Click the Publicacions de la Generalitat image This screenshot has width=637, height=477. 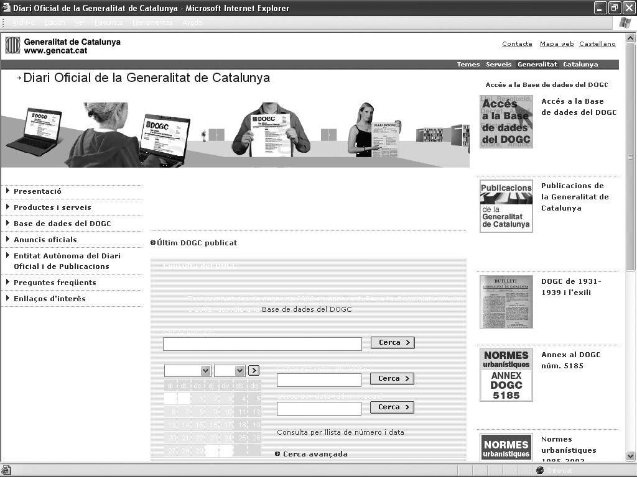coord(506,206)
